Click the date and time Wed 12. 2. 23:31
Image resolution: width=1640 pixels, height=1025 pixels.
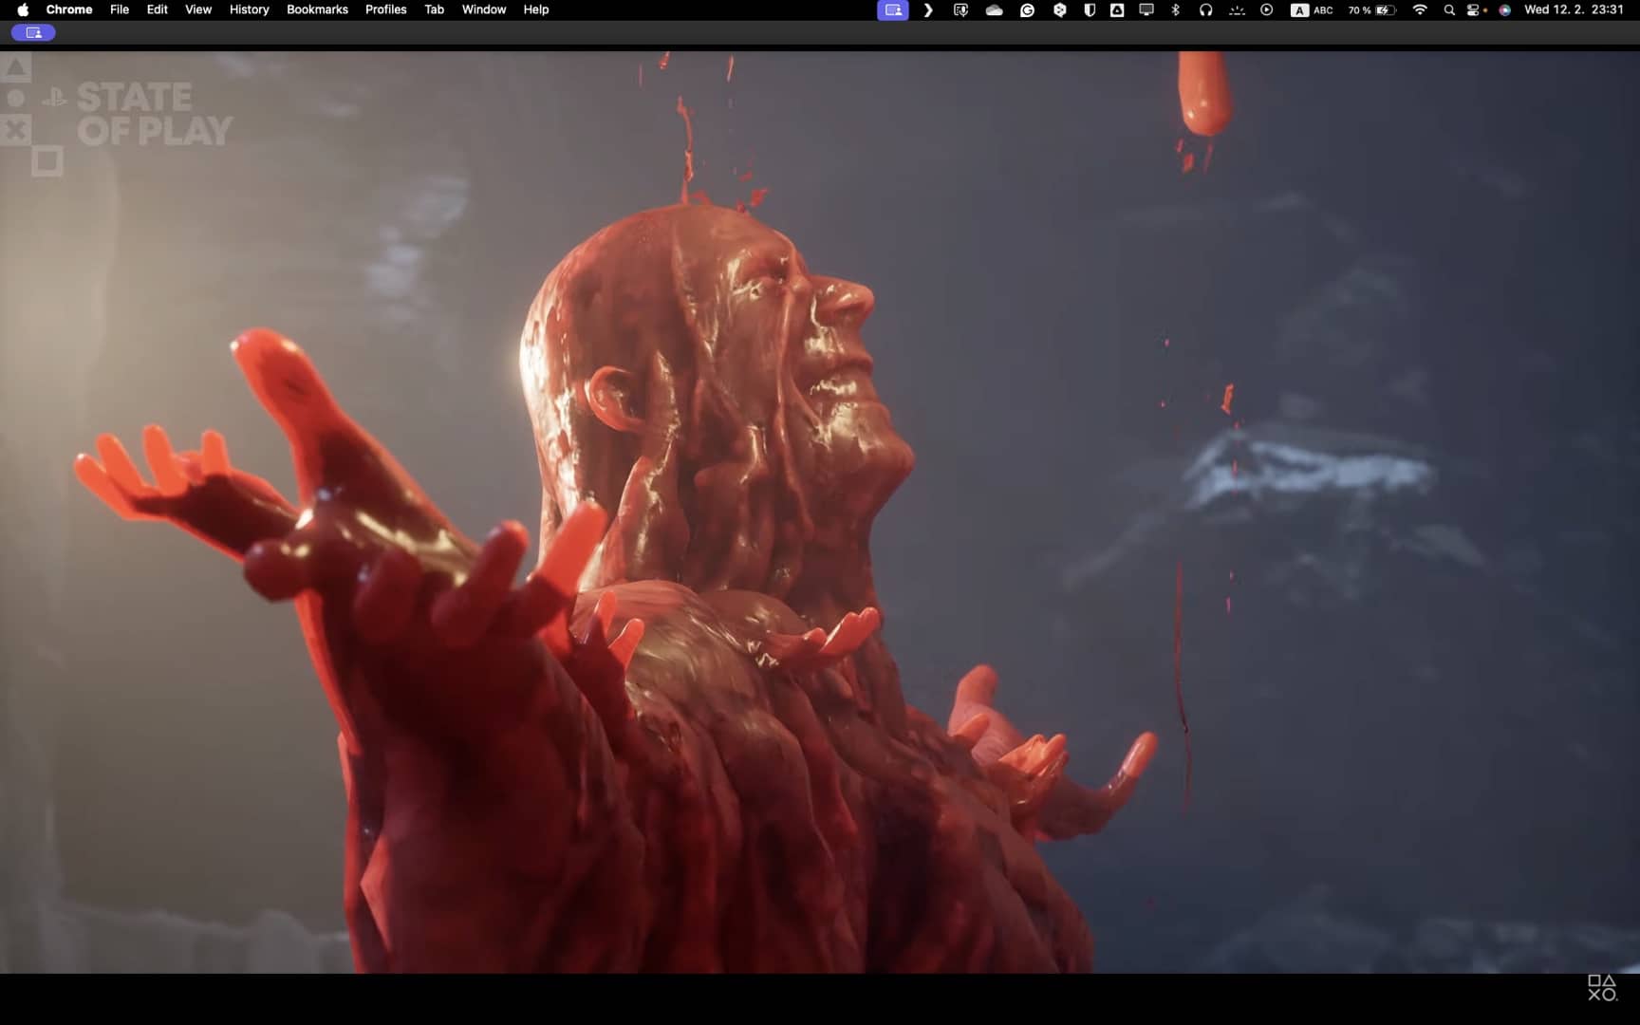pyautogui.click(x=1574, y=9)
